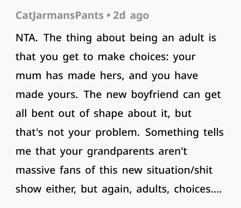This screenshot has height=208, width=241.
Task: Click the word "fans" in the comment
Action: (x=70, y=170)
